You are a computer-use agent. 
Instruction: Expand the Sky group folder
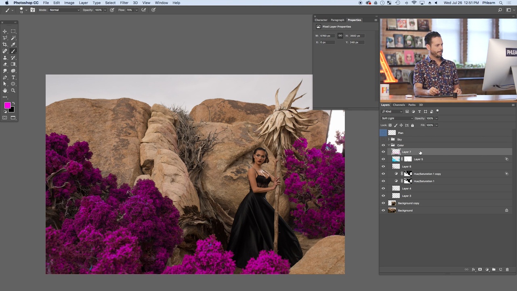389,139
